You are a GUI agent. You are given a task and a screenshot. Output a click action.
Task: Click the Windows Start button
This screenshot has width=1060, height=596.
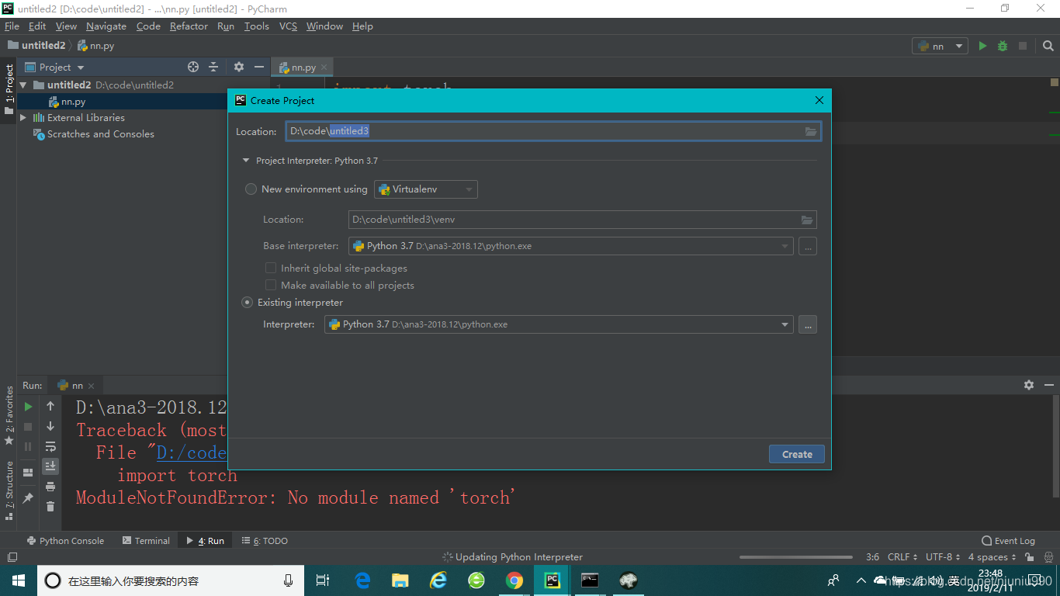(18, 580)
